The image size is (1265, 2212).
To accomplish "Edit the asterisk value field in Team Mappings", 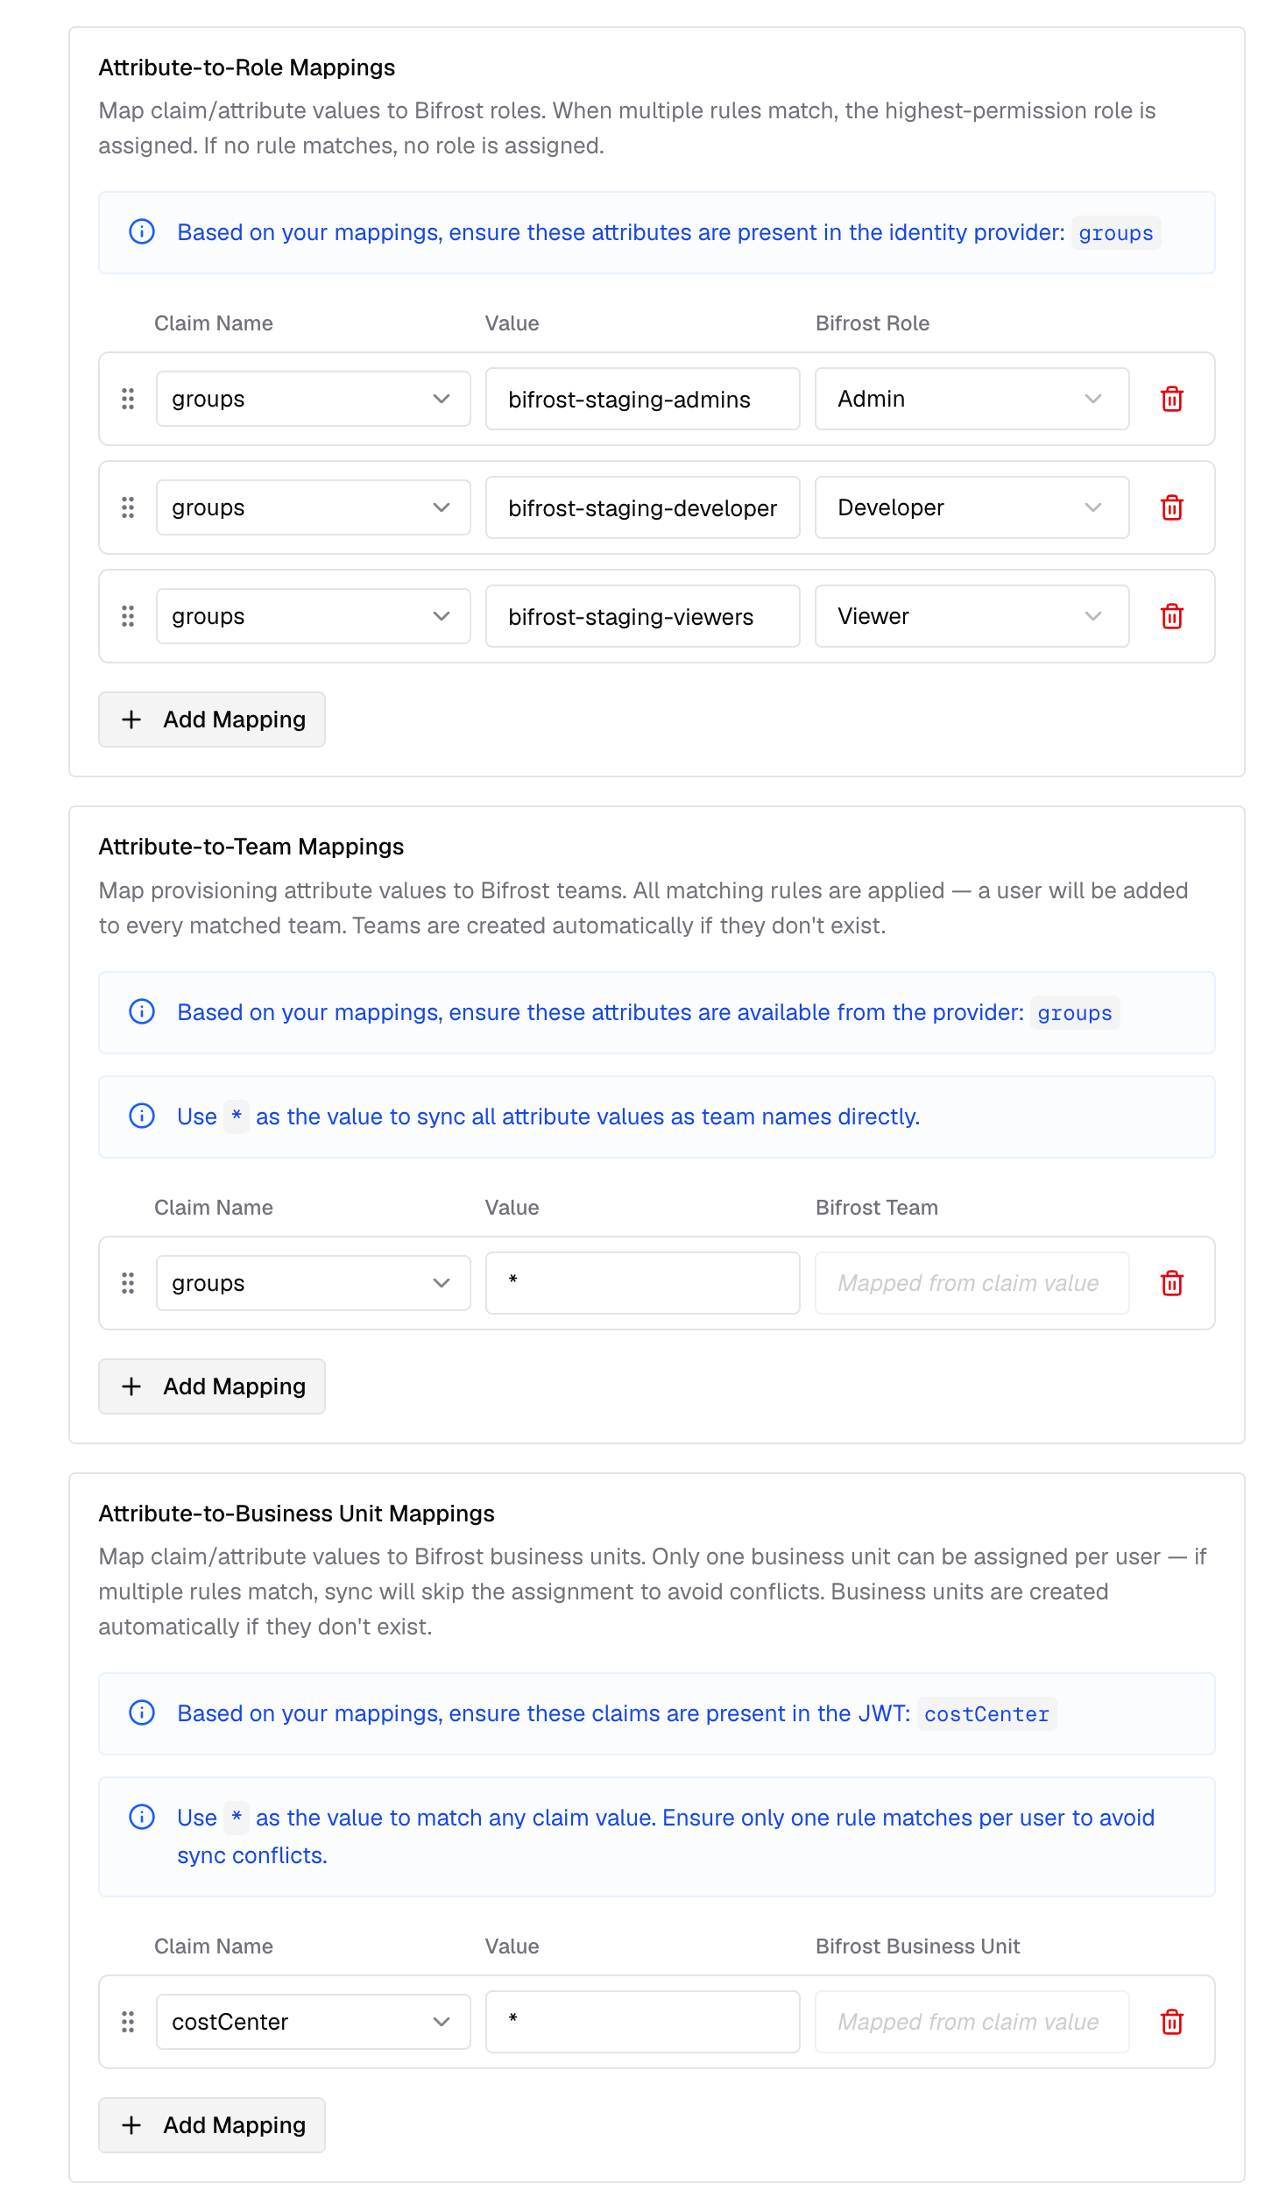I will point(643,1284).
